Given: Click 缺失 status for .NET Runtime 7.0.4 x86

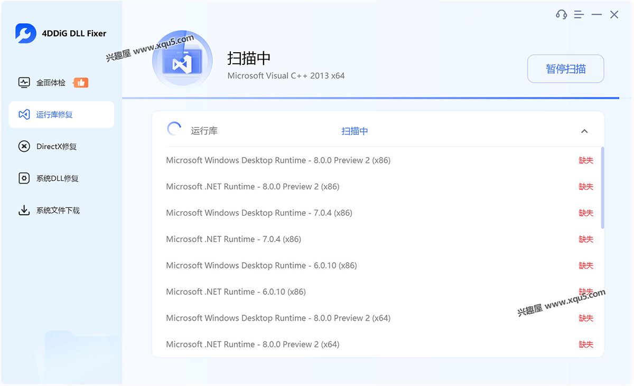Looking at the screenshot, I should coord(586,239).
